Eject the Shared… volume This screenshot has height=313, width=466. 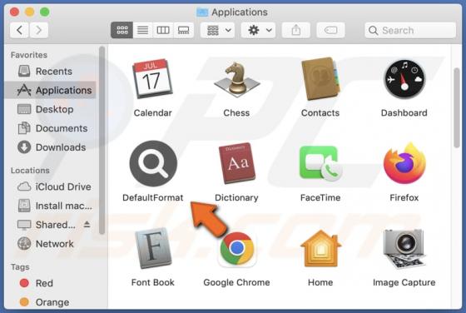click(87, 224)
